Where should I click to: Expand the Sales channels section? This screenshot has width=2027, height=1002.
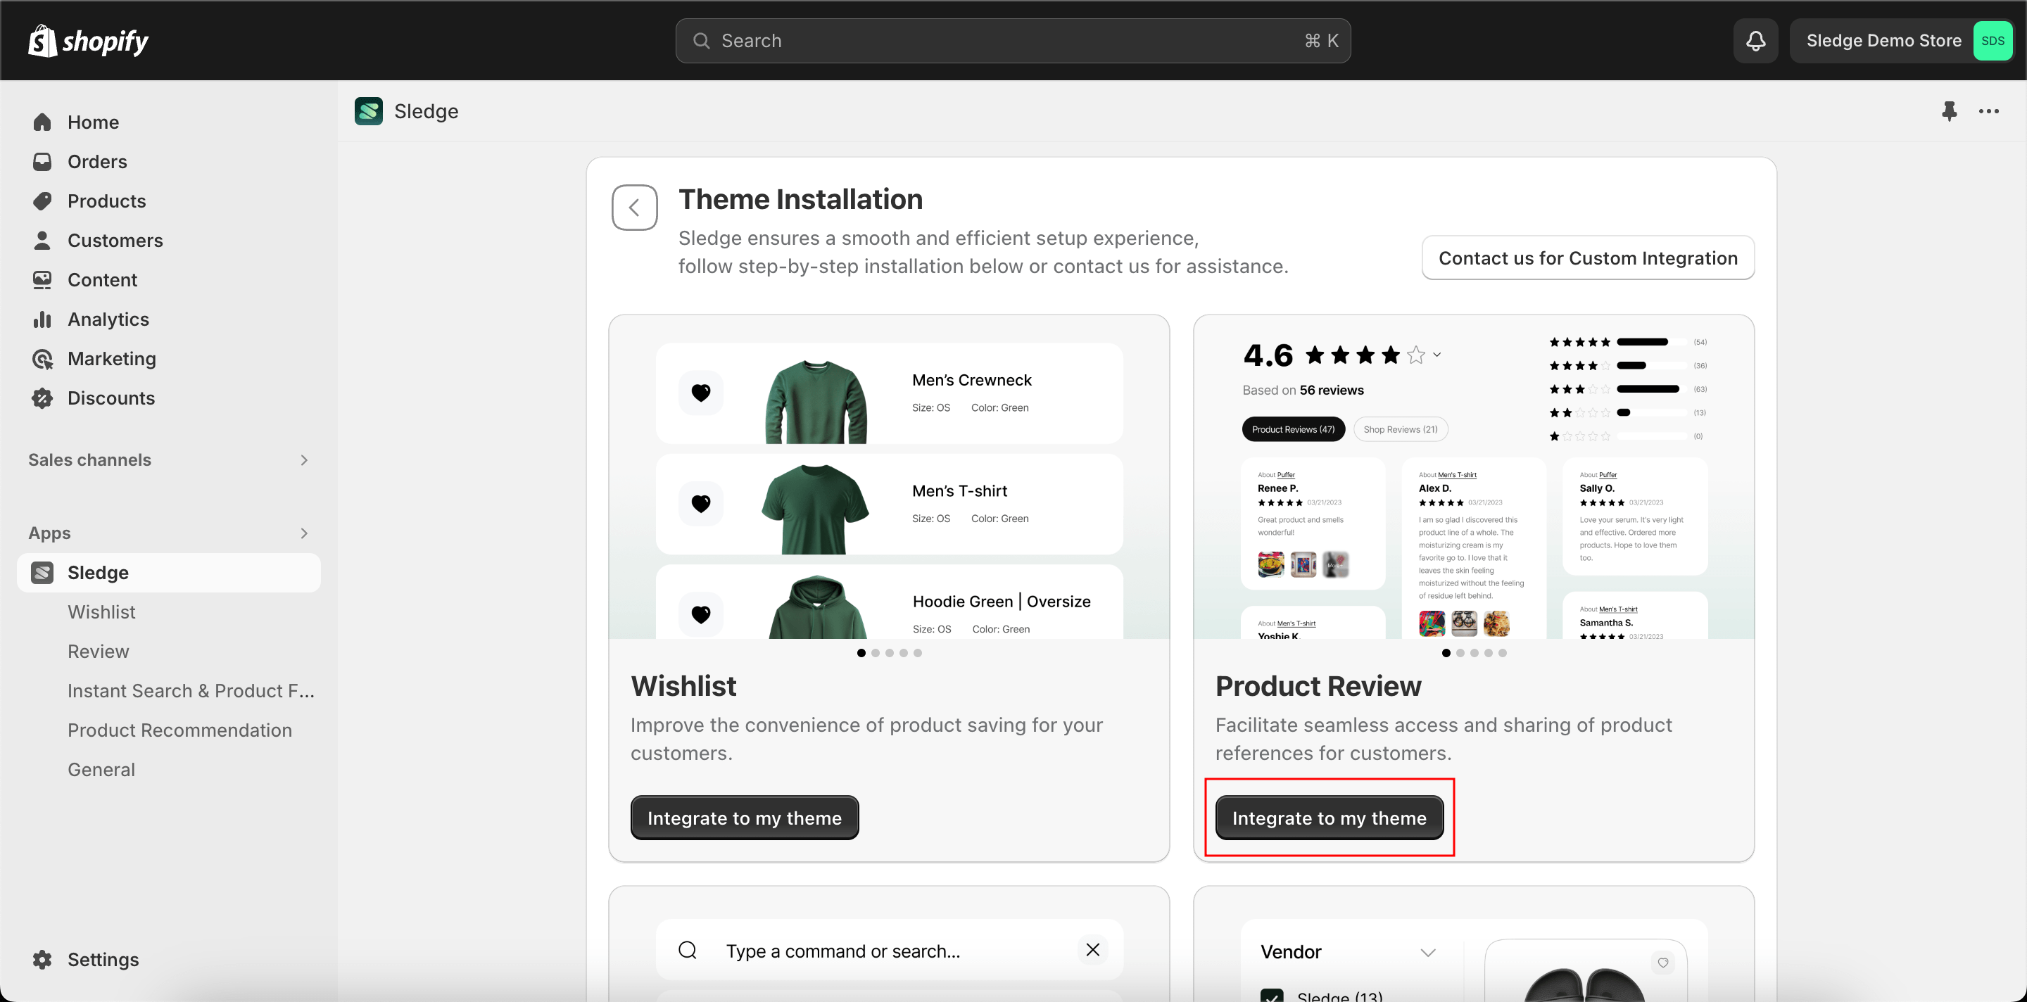tap(303, 460)
